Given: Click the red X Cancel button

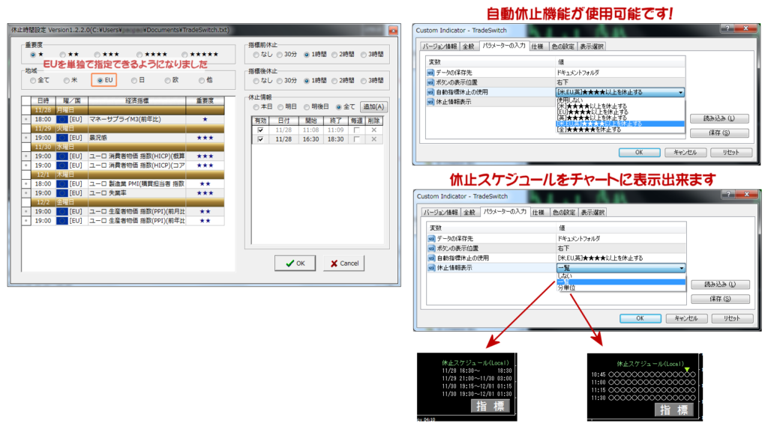Looking at the screenshot, I should coord(343,264).
